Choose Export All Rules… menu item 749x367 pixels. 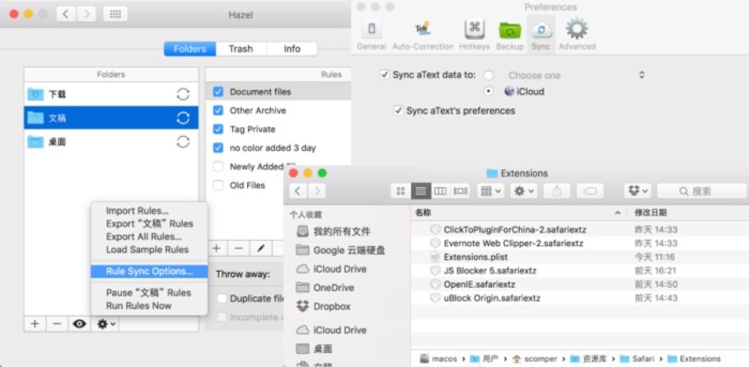(149, 237)
